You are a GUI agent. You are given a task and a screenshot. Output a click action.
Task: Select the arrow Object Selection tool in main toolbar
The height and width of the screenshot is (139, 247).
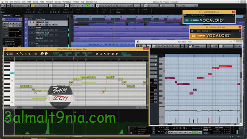[x=97, y=6]
